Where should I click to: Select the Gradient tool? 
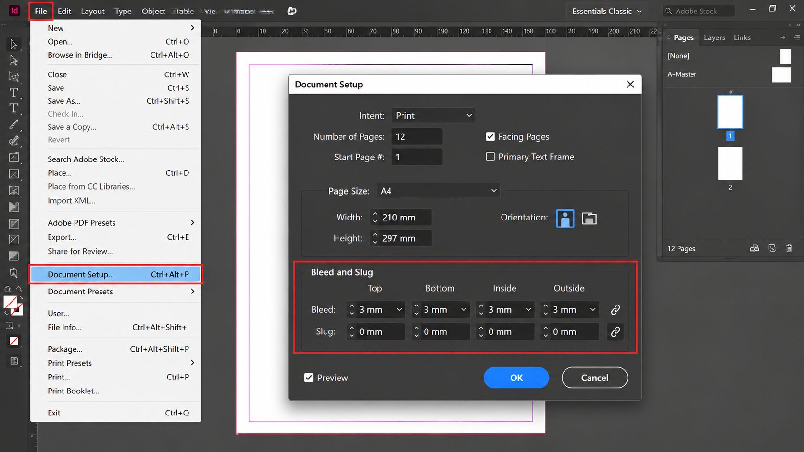click(13, 256)
